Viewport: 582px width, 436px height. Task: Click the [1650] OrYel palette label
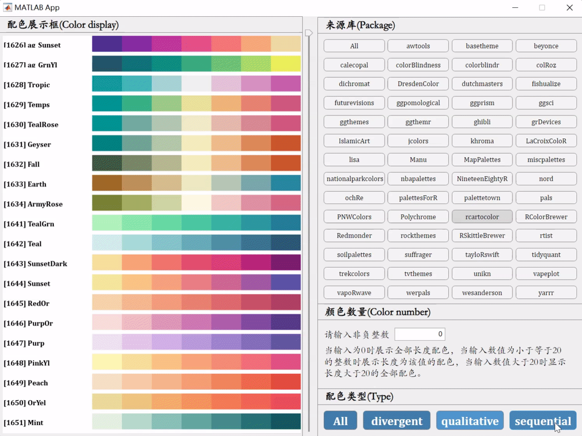click(25, 403)
